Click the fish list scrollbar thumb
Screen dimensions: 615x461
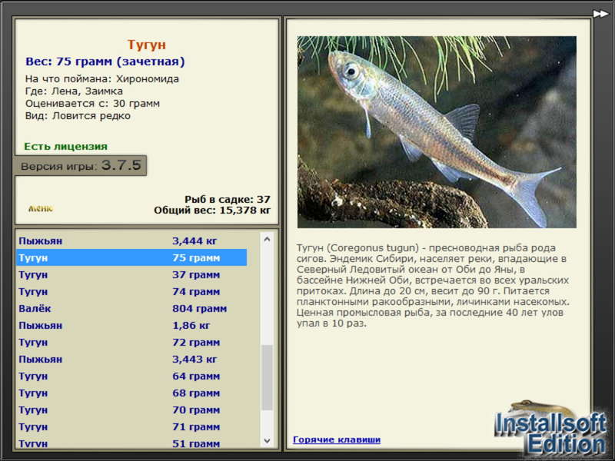(267, 377)
